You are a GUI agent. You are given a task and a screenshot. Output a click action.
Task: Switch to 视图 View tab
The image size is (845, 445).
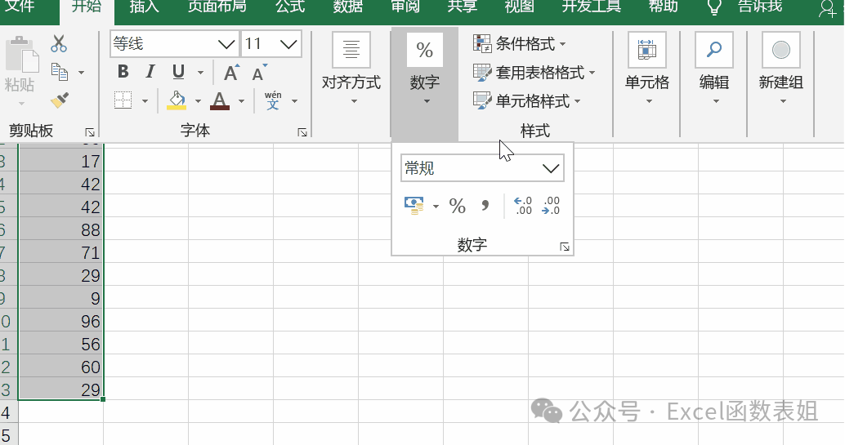(x=520, y=7)
